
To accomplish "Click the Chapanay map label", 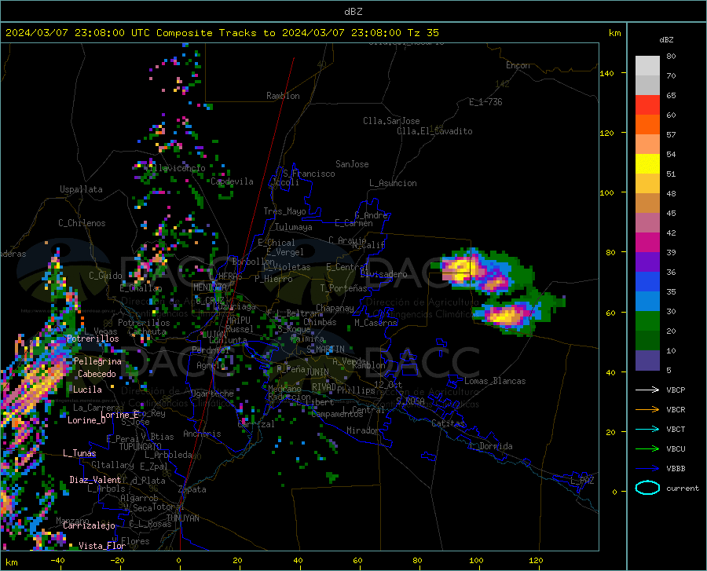I will click(335, 308).
